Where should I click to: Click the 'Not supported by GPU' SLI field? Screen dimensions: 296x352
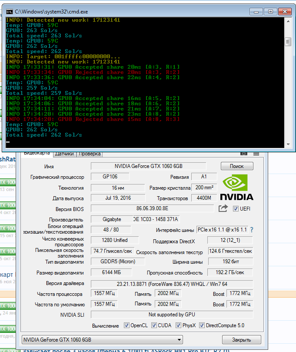pyautogui.click(x=172, y=315)
